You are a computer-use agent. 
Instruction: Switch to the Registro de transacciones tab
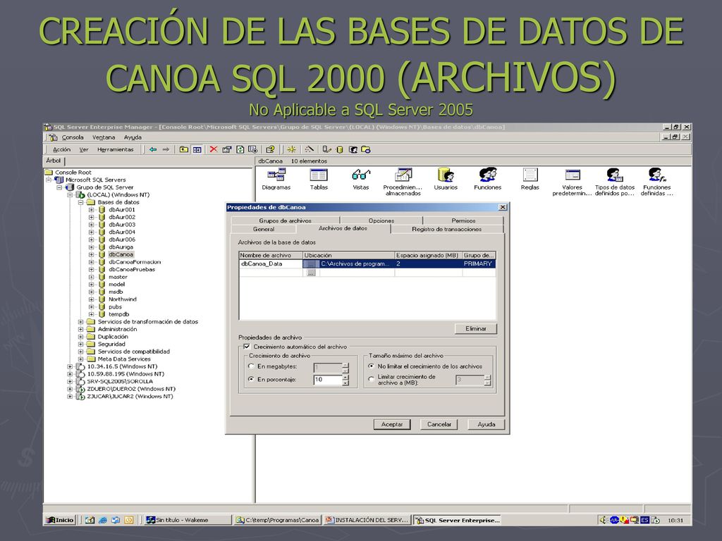446,229
